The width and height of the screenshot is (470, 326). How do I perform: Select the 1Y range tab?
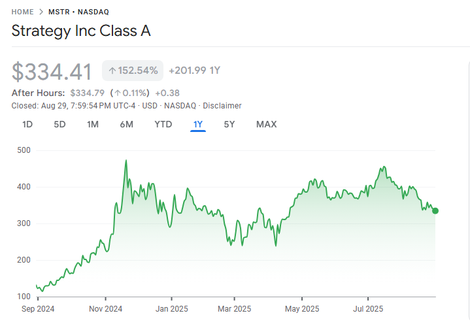198,124
